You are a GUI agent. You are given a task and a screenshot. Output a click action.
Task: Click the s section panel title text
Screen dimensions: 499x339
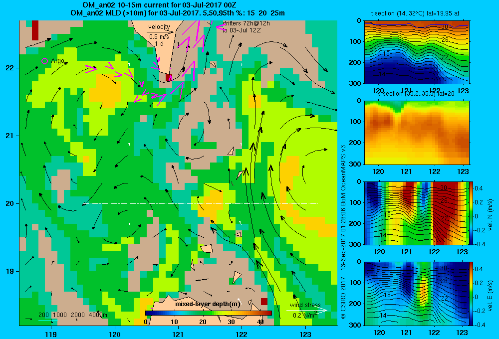416,94
